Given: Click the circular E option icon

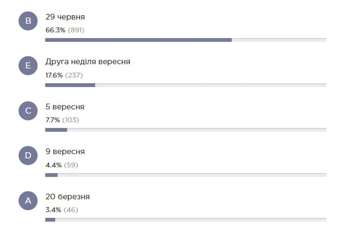Looking at the screenshot, I should pos(28,66).
